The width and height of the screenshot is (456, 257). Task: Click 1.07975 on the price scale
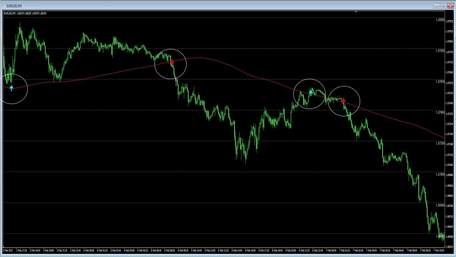click(x=450, y=22)
